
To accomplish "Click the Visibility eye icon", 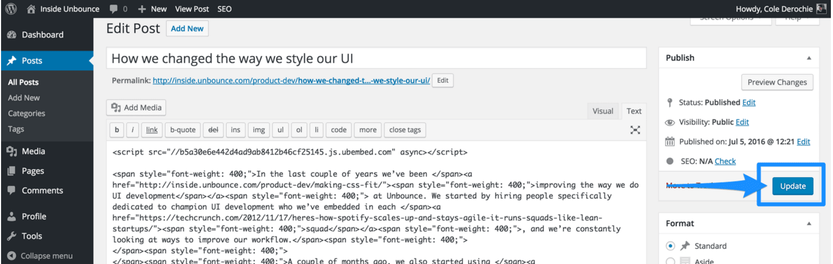I will click(x=670, y=122).
